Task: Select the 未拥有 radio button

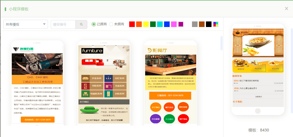Action: pyautogui.click(x=111, y=24)
